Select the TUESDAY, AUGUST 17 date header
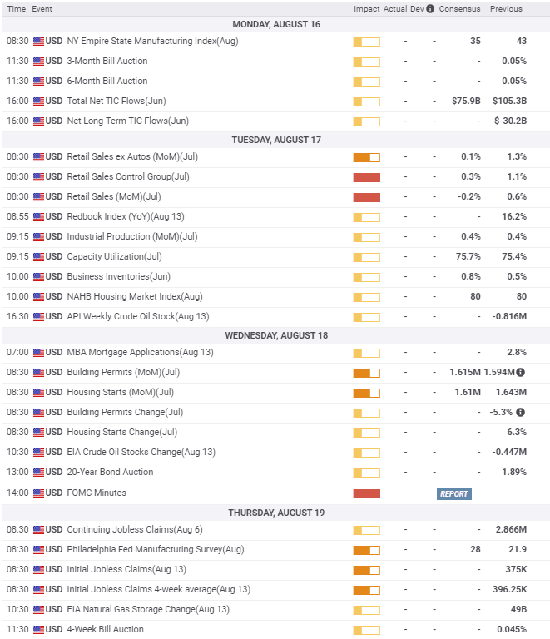 (x=276, y=140)
